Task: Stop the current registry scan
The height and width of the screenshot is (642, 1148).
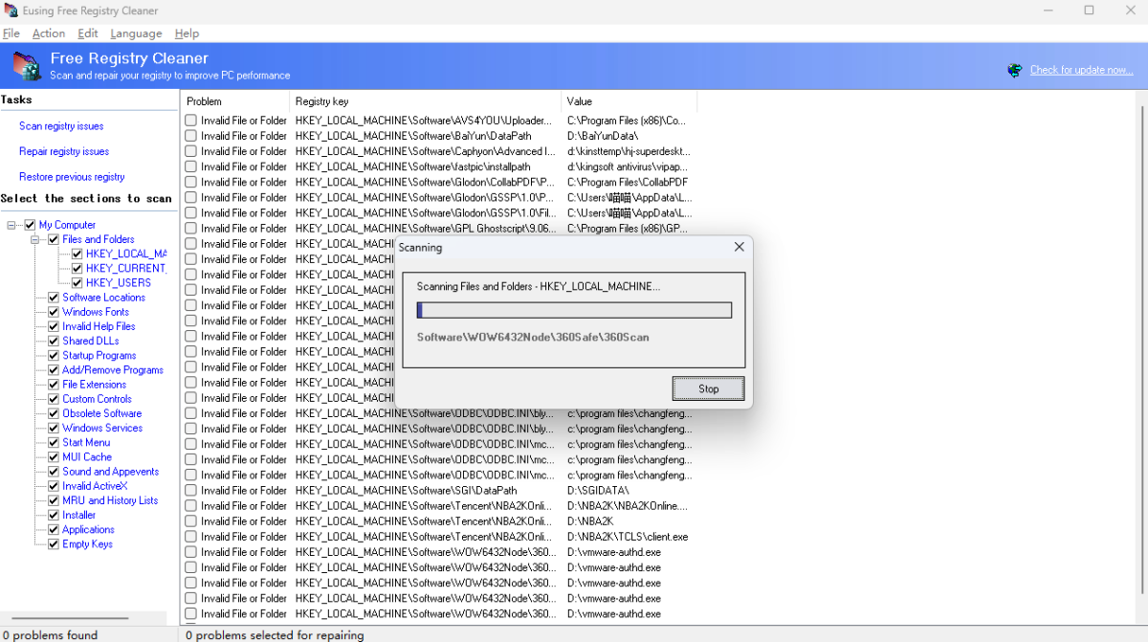Action: click(708, 388)
